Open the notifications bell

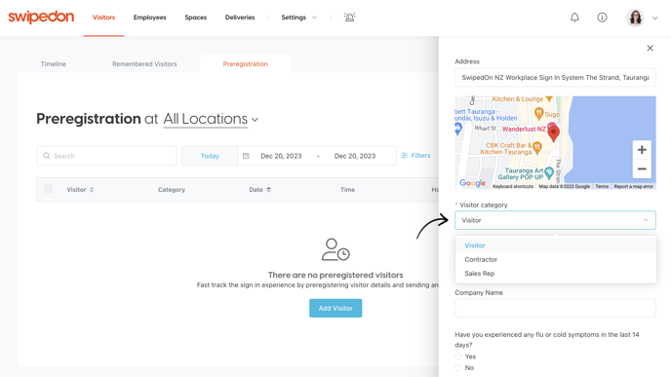tap(574, 18)
